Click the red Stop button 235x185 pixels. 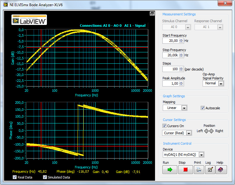coord(185,170)
